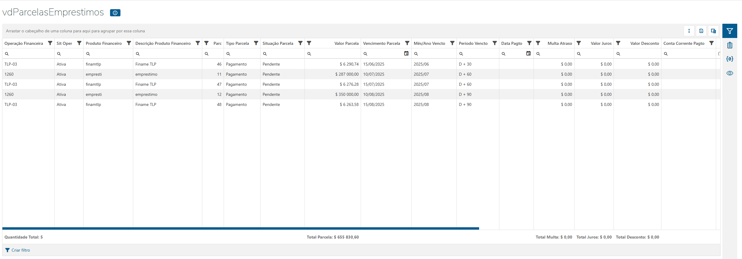This screenshot has height=259, width=742.
Task: Open Vencimento Parcela filter calendar picker
Action: click(406, 53)
